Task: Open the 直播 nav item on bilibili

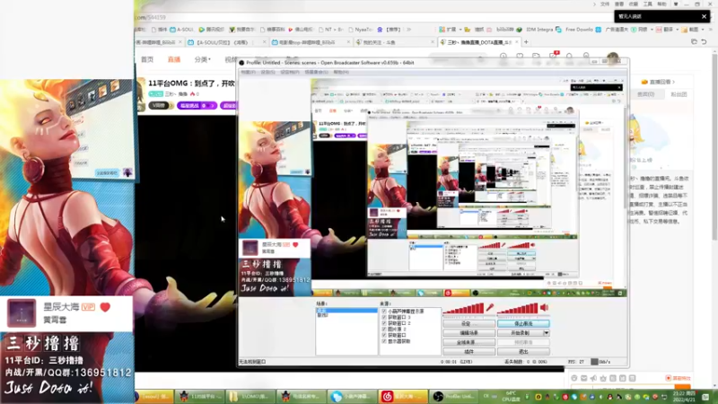Action: coord(174,59)
